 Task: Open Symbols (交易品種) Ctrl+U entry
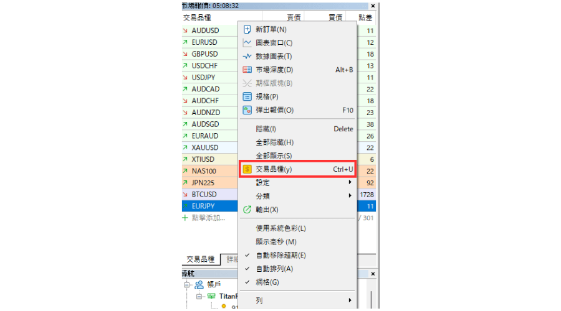[x=297, y=169]
